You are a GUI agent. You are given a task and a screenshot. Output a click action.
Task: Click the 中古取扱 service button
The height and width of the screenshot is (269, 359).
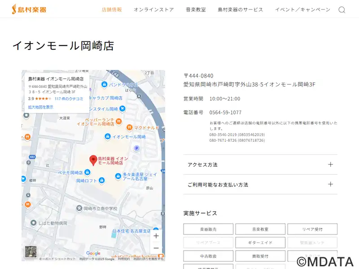coord(208,256)
